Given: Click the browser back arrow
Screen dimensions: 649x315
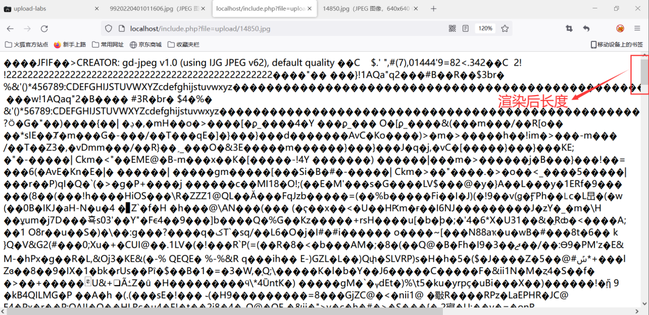Looking at the screenshot, I should 10,28.
